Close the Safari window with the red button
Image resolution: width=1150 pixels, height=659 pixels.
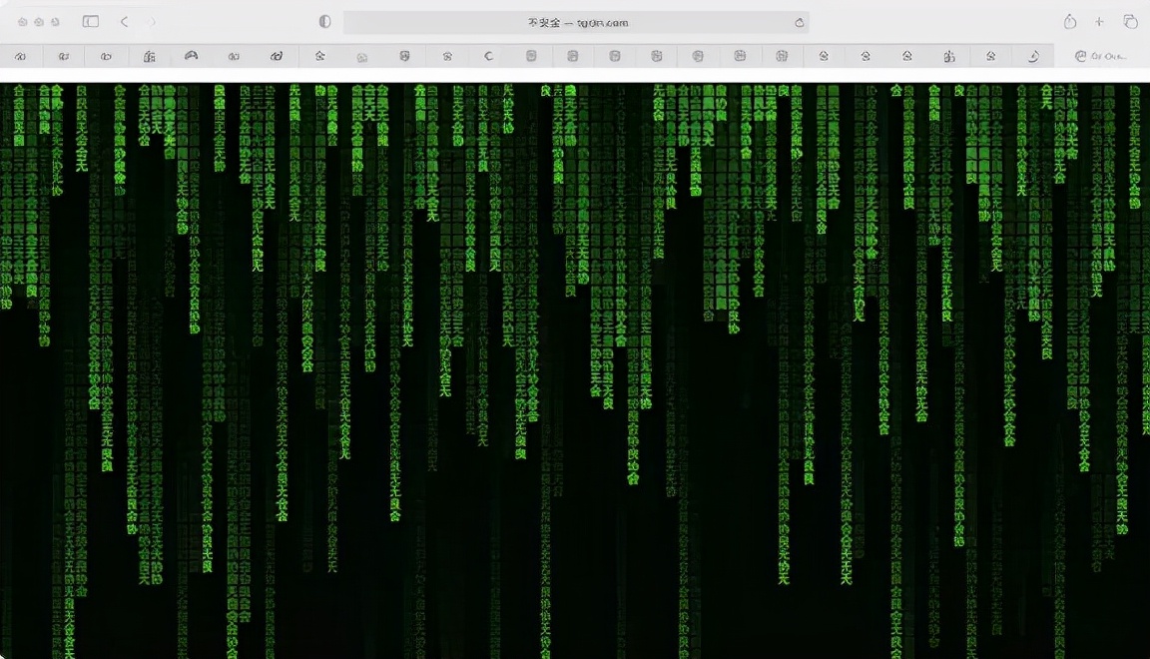23,22
